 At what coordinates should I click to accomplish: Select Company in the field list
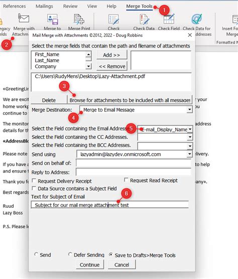(46, 67)
